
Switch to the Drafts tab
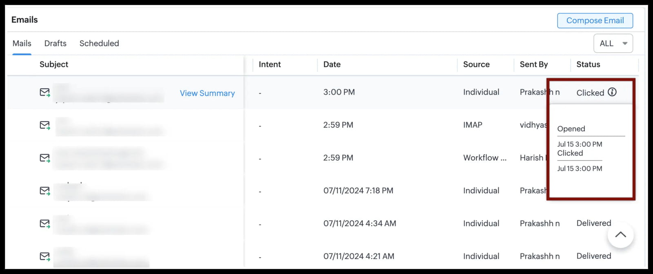55,43
